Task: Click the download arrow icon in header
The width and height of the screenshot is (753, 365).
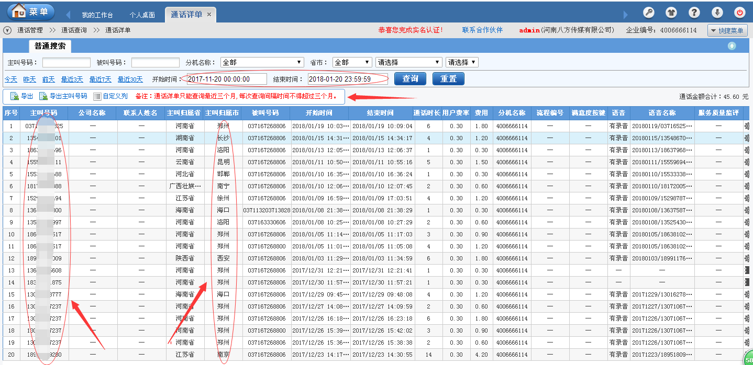Action: (717, 13)
